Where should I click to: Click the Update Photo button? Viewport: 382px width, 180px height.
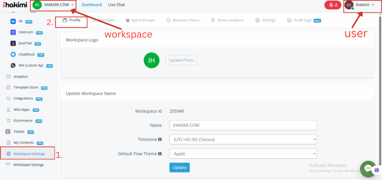point(181,60)
